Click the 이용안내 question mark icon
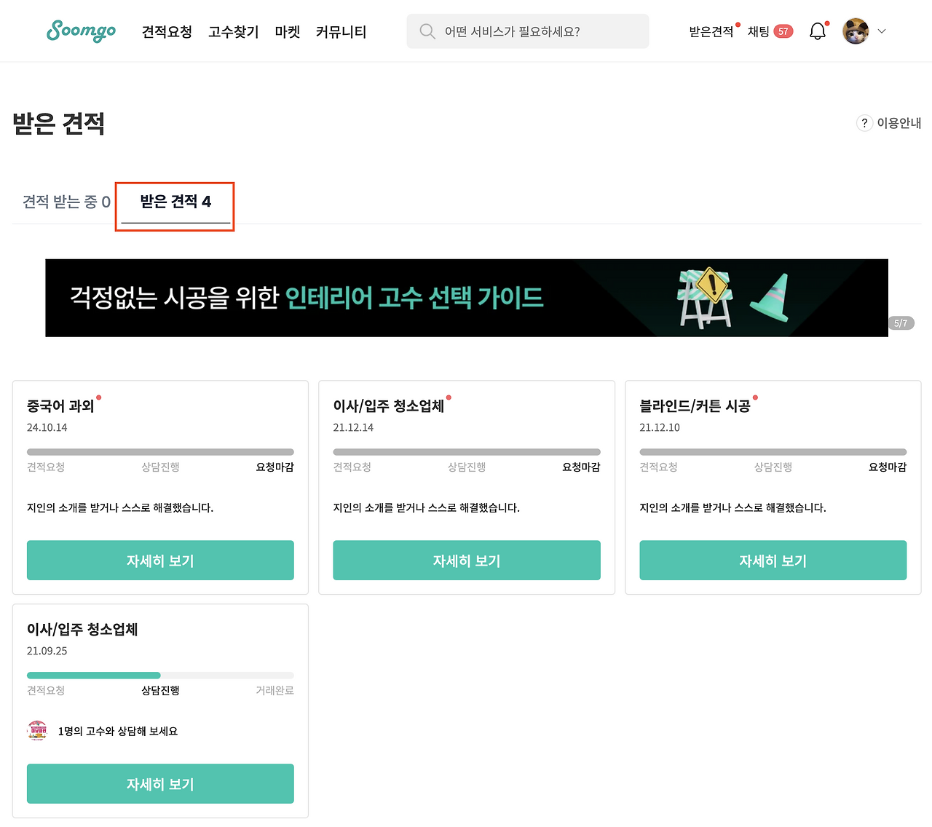The width and height of the screenshot is (932, 827). tap(864, 123)
